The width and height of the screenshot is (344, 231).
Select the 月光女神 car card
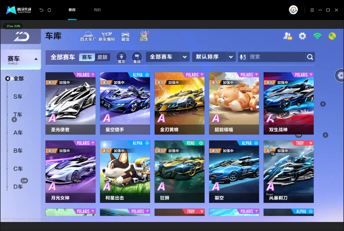tap(71, 172)
